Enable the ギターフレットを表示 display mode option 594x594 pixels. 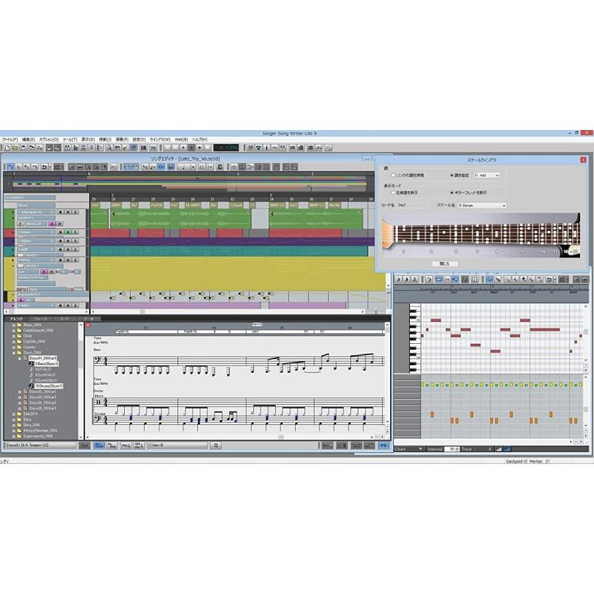tap(452, 193)
